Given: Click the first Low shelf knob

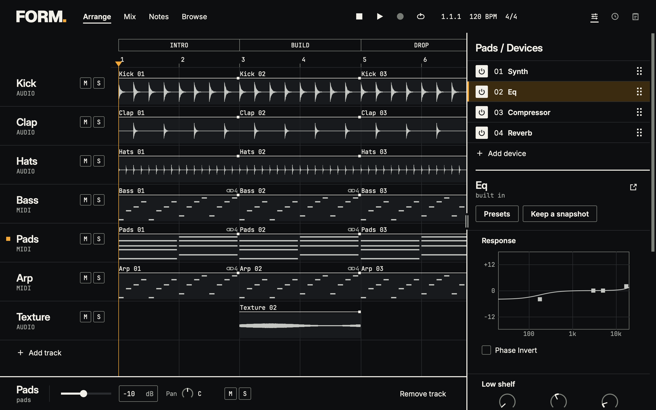Looking at the screenshot, I should (507, 402).
